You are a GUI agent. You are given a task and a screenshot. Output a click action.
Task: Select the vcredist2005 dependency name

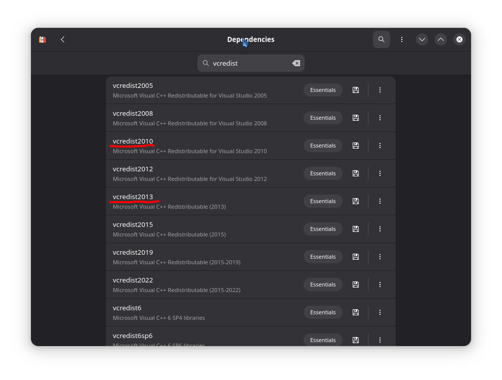[133, 86]
